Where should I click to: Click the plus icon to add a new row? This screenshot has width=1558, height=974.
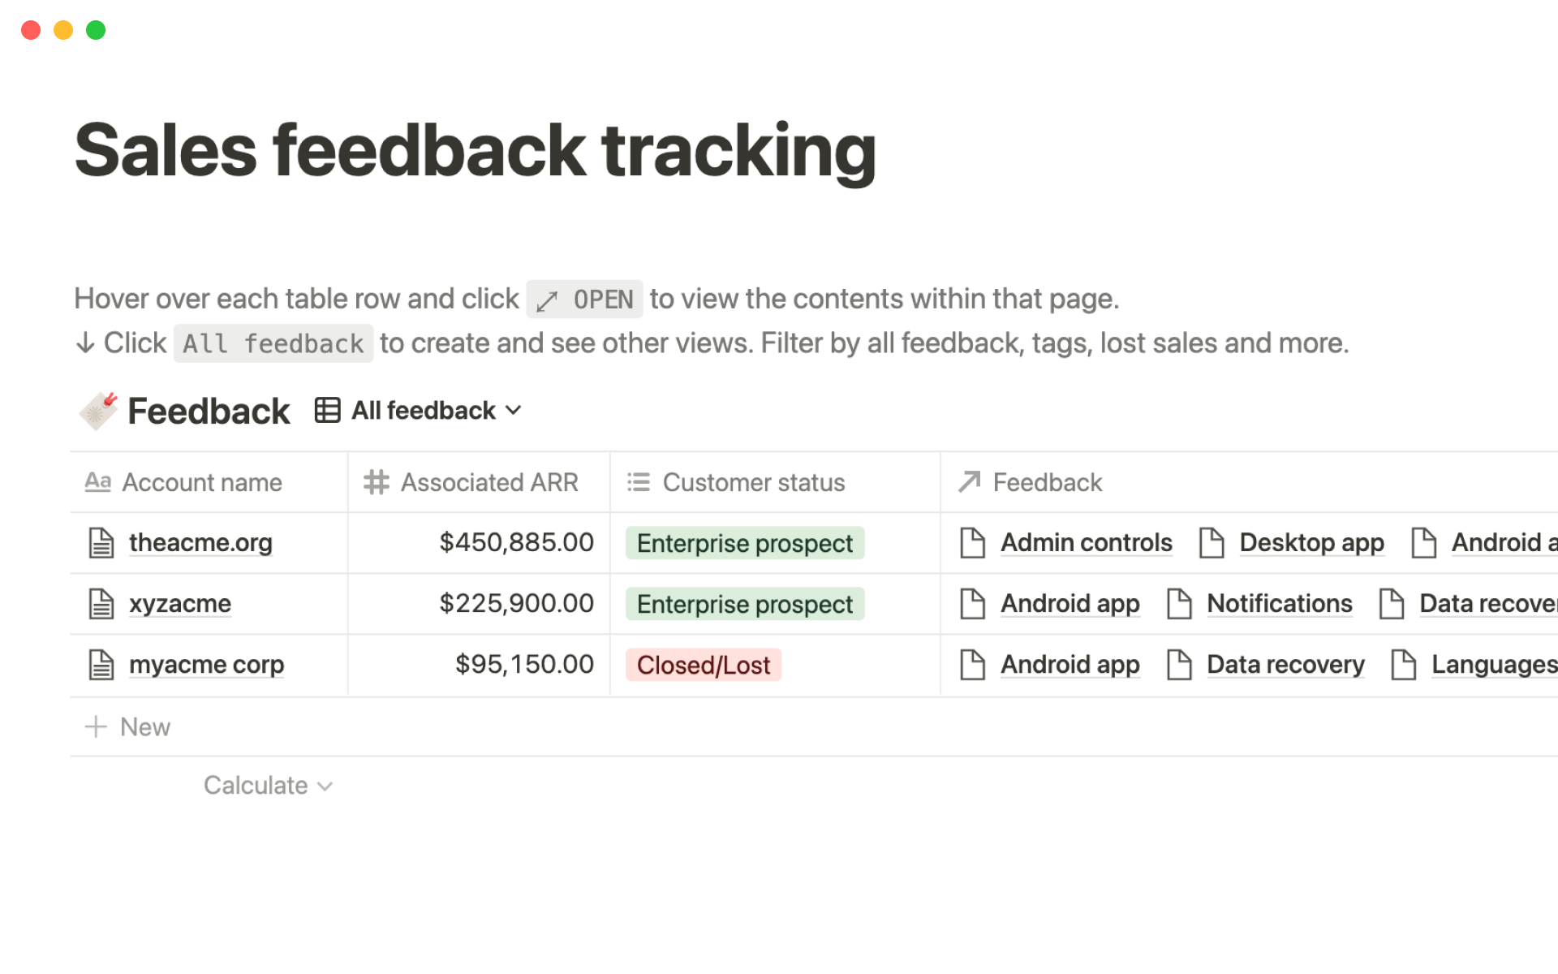(96, 726)
